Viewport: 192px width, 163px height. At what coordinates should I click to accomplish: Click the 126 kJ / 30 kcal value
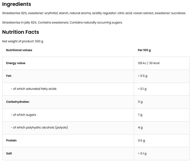pos(149,63)
